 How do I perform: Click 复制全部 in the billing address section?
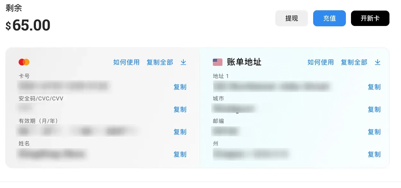[x=354, y=62]
